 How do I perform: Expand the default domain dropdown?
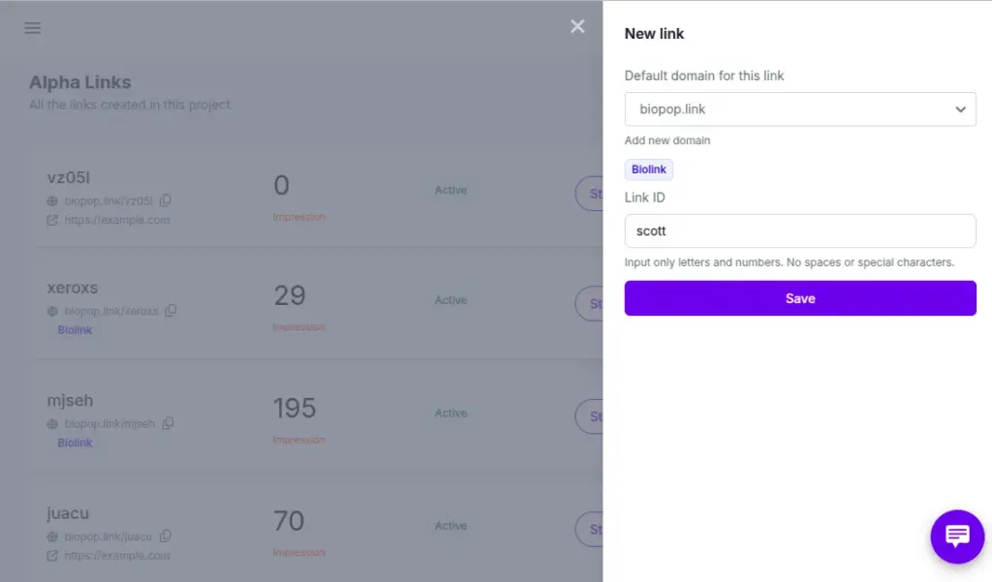799,109
